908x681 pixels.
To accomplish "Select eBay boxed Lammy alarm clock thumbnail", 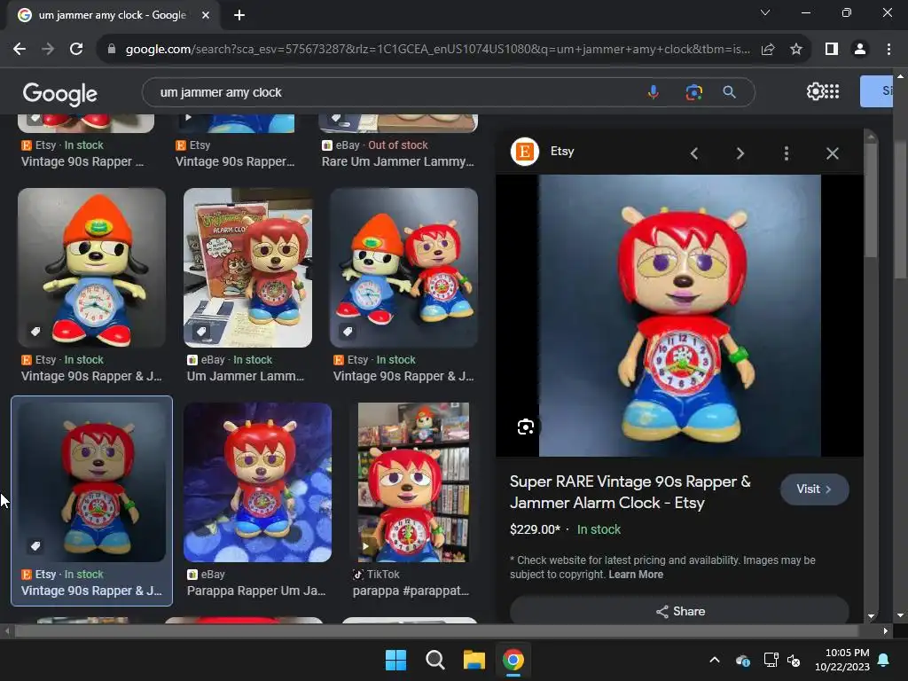I will click(248, 268).
